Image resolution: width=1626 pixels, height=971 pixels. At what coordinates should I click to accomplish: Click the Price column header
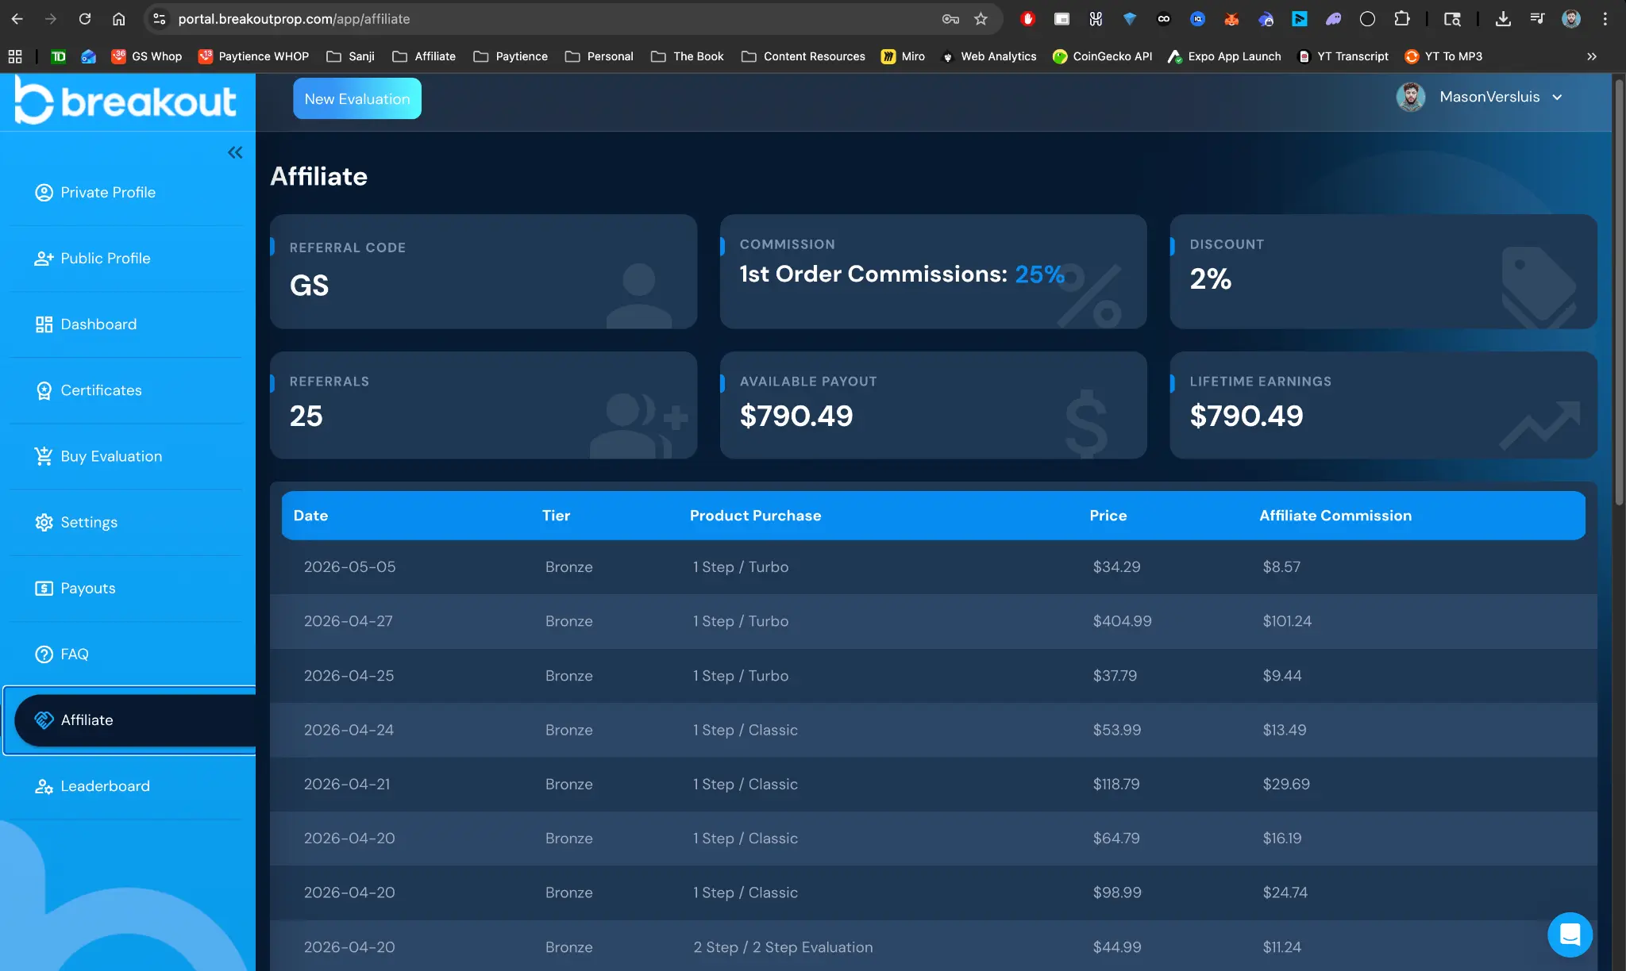[1108, 516]
